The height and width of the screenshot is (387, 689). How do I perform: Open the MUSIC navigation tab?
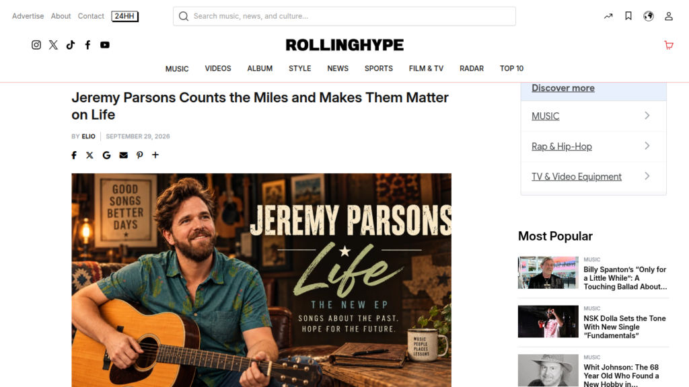(x=177, y=69)
